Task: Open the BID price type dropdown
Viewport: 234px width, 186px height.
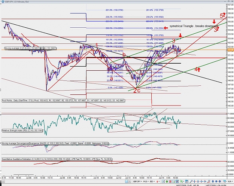Action: (x=152, y=182)
